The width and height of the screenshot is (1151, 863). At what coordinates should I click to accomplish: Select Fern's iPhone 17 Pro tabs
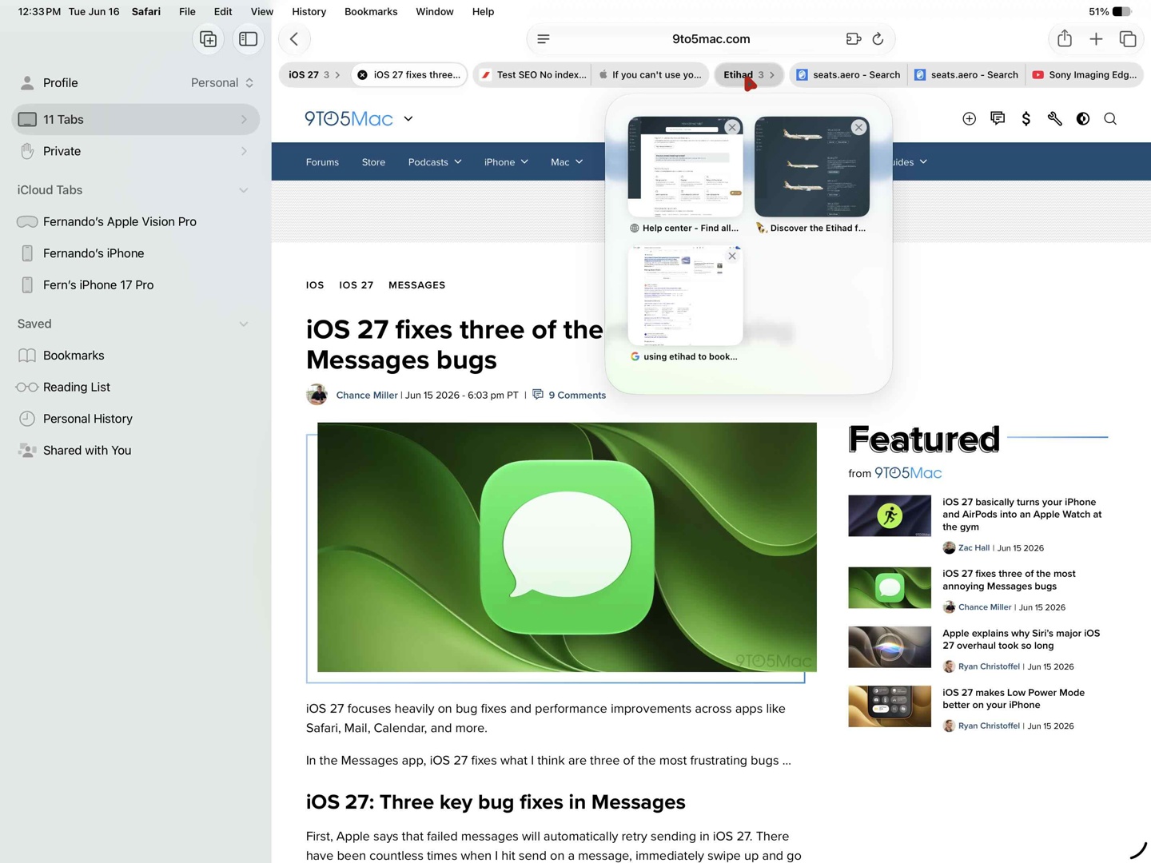point(135,284)
